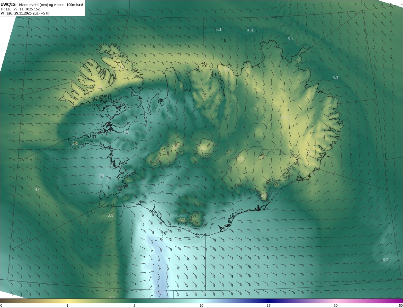Click the 2.7 value on the southeast glacier tip
The height and width of the screenshot is (308, 403).
coord(264,196)
